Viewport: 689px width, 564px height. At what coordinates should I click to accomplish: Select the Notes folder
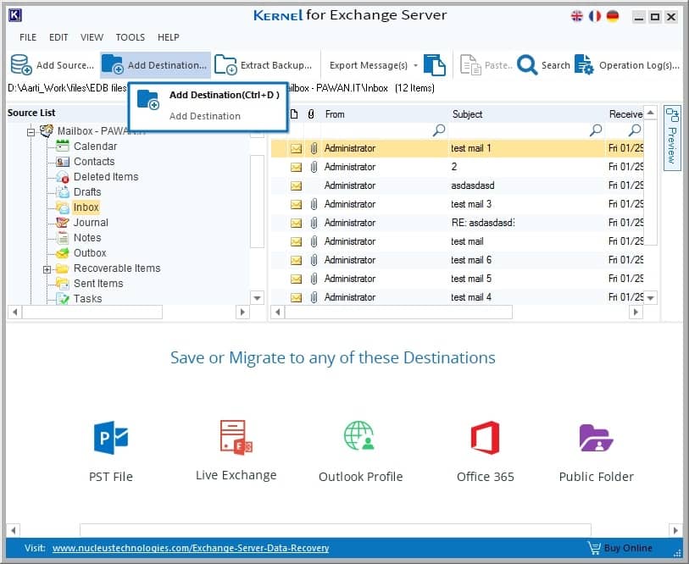87,238
